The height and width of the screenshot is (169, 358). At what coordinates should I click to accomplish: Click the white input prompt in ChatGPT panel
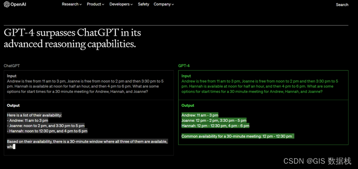pyautogui.click(x=85, y=87)
